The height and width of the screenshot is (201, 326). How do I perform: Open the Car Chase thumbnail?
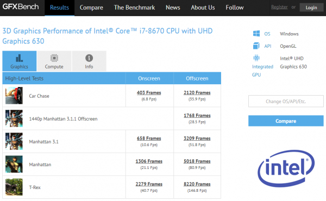[14, 96]
